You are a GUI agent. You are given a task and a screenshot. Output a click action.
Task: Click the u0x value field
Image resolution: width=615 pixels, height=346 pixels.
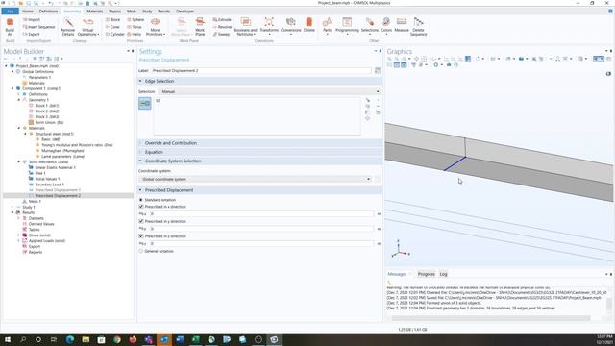point(262,213)
